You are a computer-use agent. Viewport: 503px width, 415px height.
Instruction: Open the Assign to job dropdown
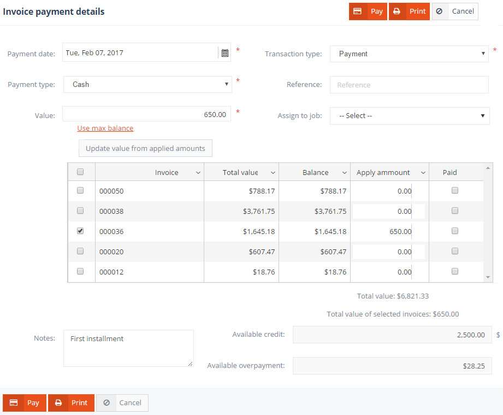click(409, 116)
